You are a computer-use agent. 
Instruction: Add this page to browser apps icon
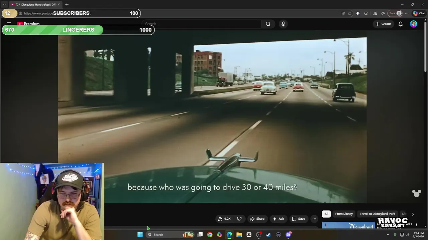pos(343,13)
